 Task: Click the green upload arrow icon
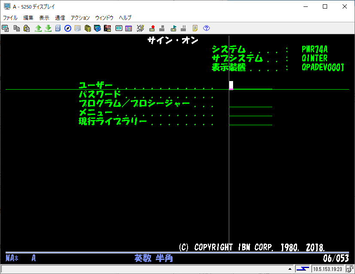(x=38, y=28)
